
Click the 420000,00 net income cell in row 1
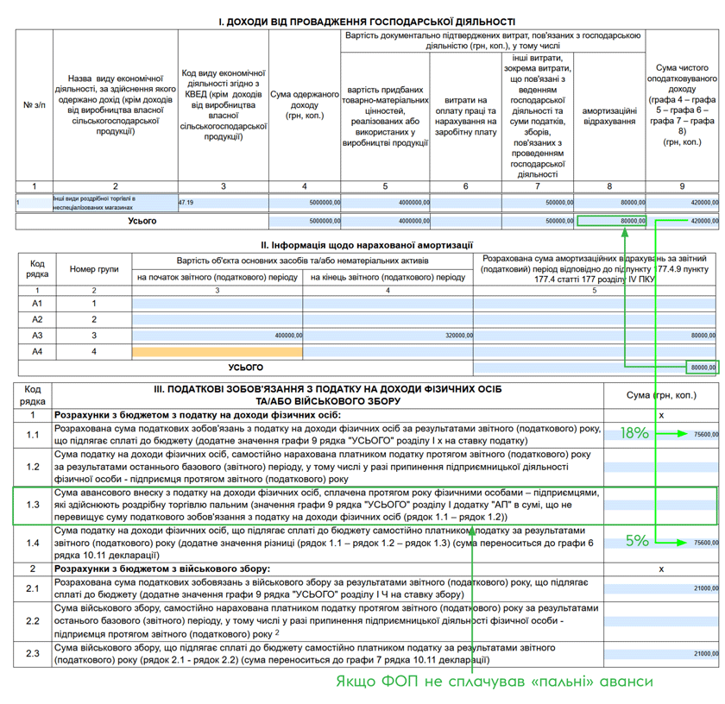(x=682, y=204)
